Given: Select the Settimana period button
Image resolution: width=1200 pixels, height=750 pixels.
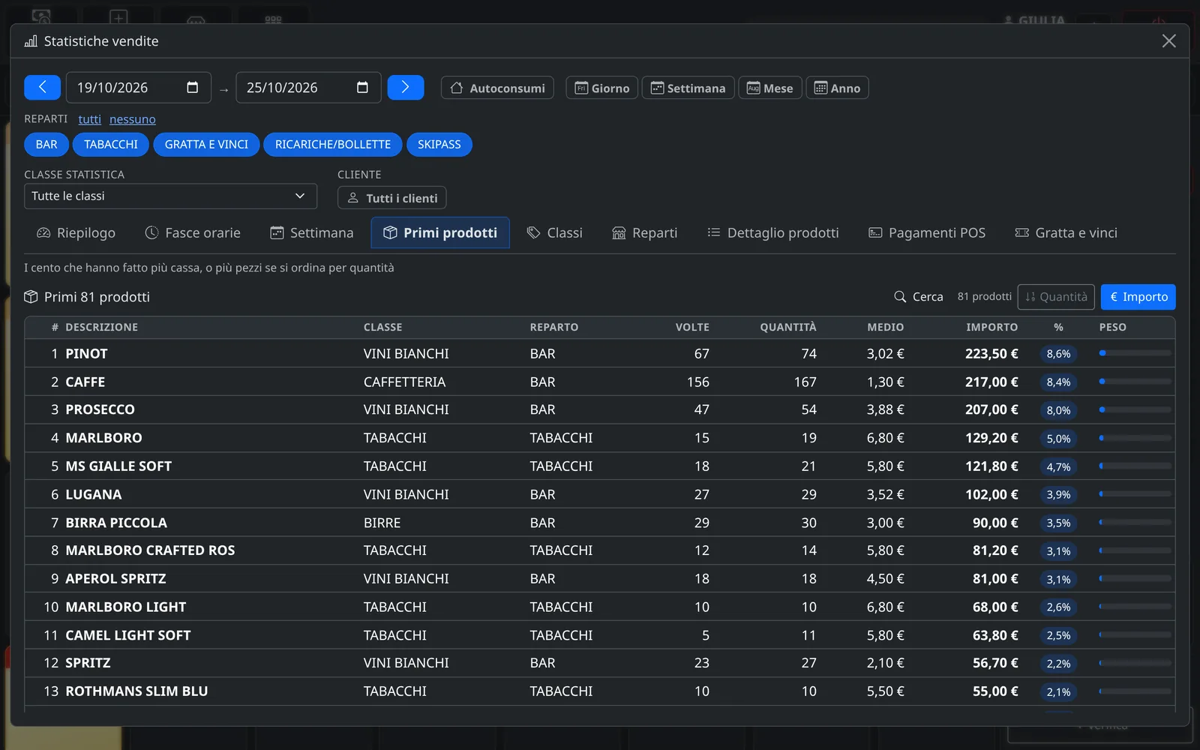Looking at the screenshot, I should tap(688, 88).
